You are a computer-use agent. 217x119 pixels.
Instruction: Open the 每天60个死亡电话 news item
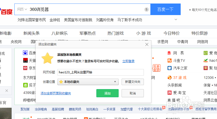204,10
